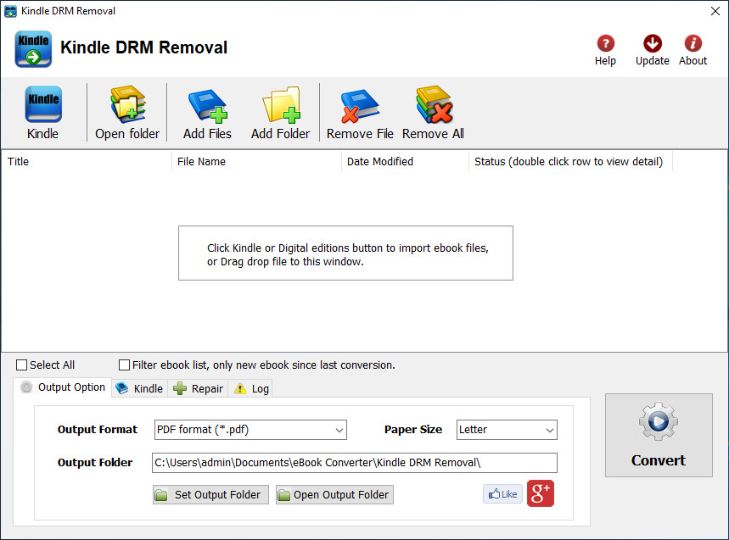Image resolution: width=729 pixels, height=540 pixels.
Task: Switch to the Kindle settings tab
Action: tap(139, 388)
